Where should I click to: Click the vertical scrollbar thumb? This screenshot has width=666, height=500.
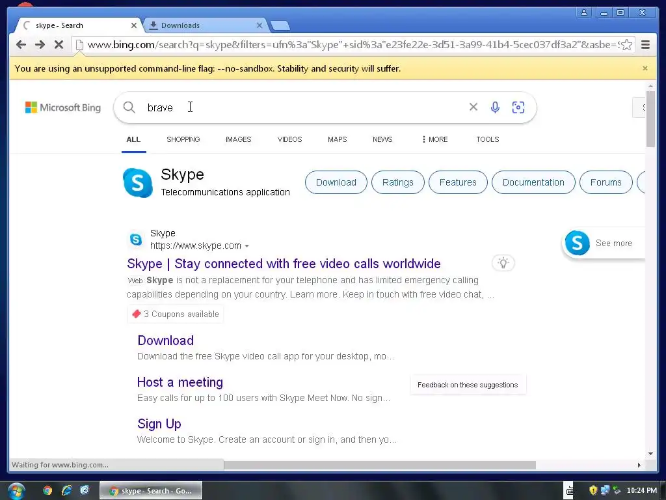pyautogui.click(x=650, y=118)
